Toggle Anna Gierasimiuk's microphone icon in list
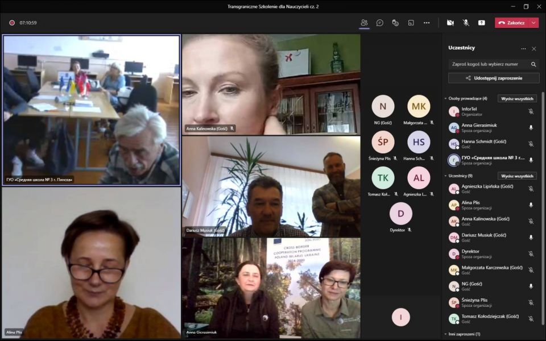Viewport: 546px width, 341px height. (531, 128)
